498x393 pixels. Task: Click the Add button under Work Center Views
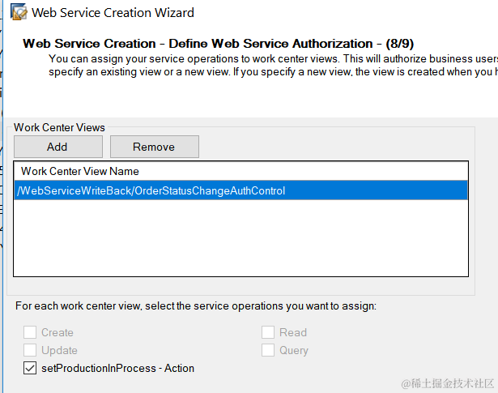click(x=58, y=147)
